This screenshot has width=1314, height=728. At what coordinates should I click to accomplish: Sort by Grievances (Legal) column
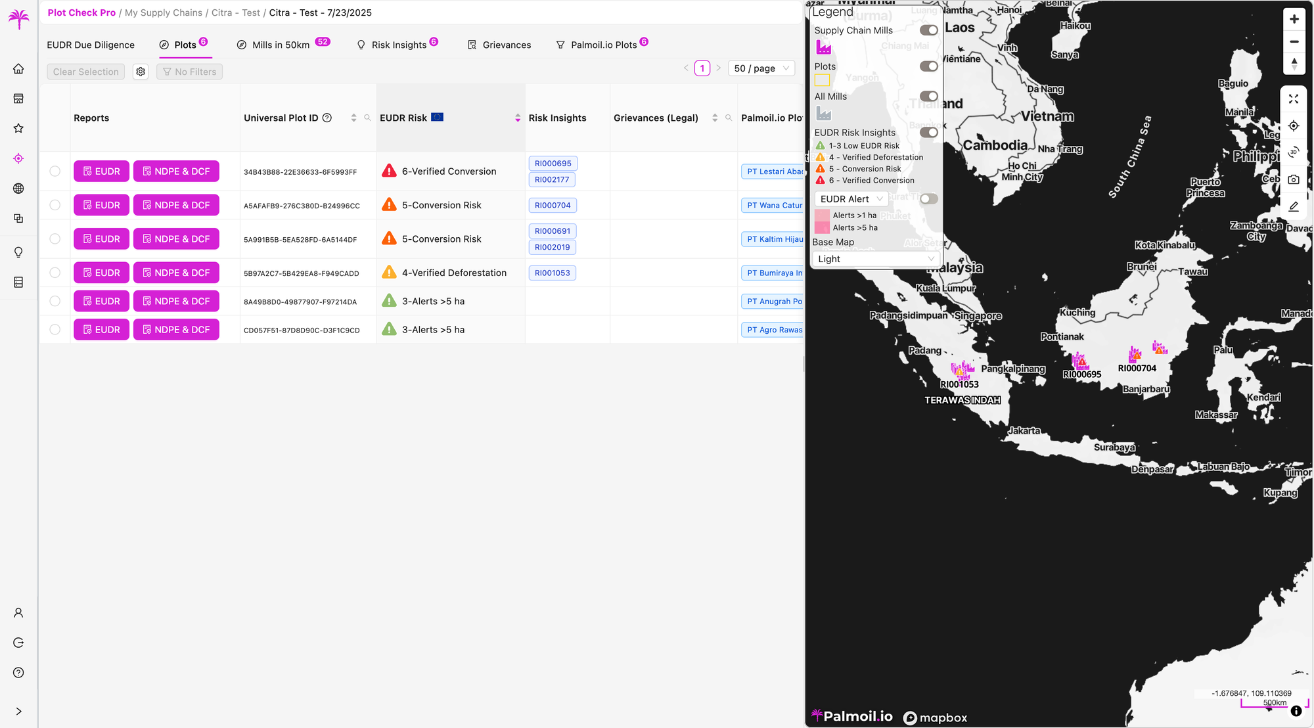click(715, 118)
